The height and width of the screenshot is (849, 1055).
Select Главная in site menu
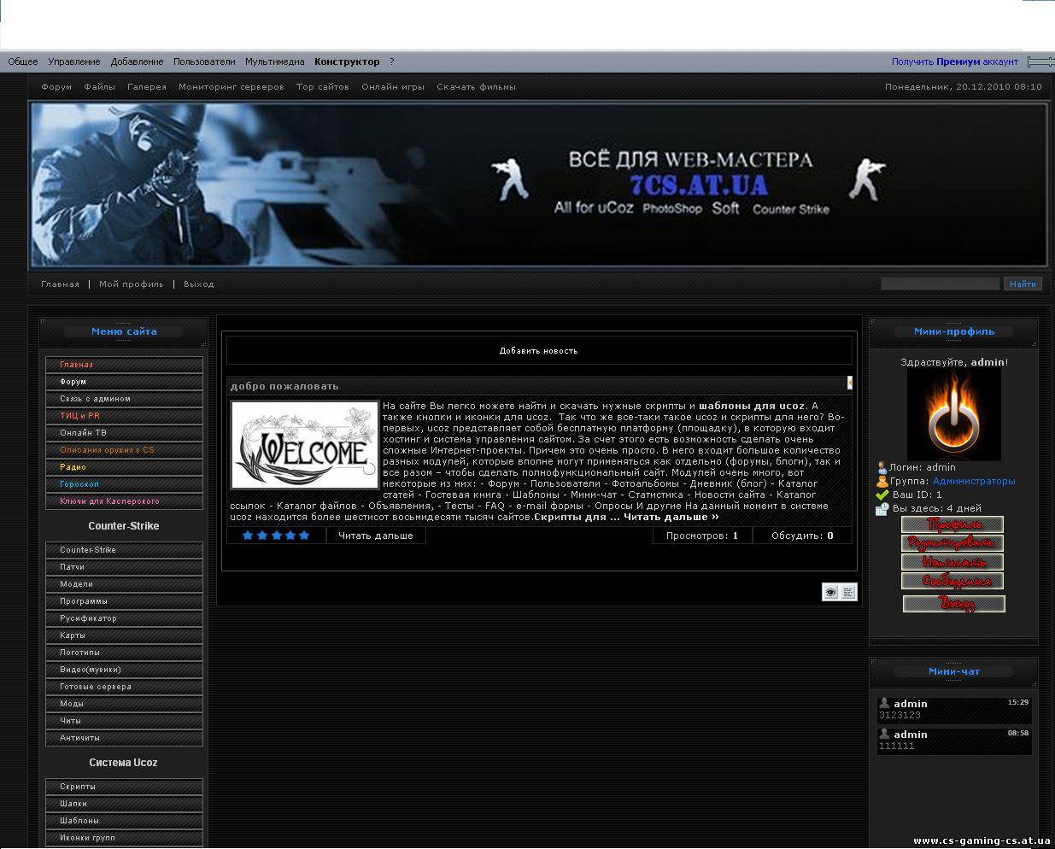tap(124, 365)
